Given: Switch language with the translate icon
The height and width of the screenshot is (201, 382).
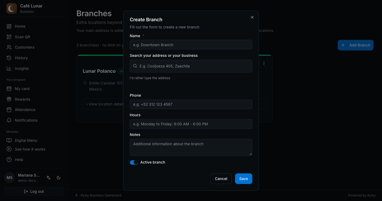Looking at the screenshot, I should pyautogui.click(x=49, y=178).
